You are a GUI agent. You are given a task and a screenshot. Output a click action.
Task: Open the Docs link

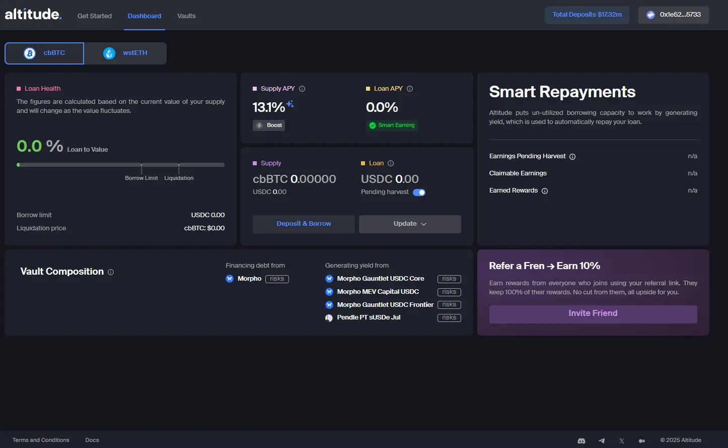(x=92, y=440)
